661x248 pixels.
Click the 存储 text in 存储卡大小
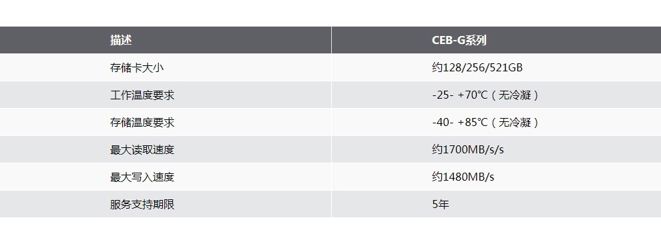point(121,67)
